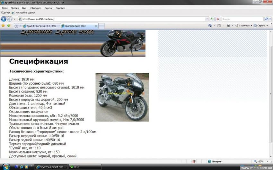Click the Sportbike Spirit 50cc header banner
The image size is (273, 170).
coord(73,43)
